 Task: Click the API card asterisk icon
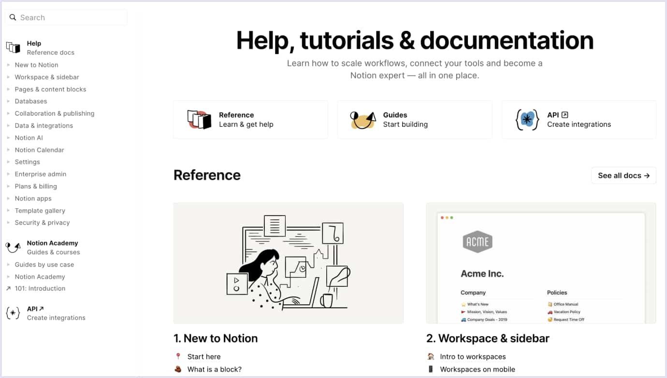[527, 120]
